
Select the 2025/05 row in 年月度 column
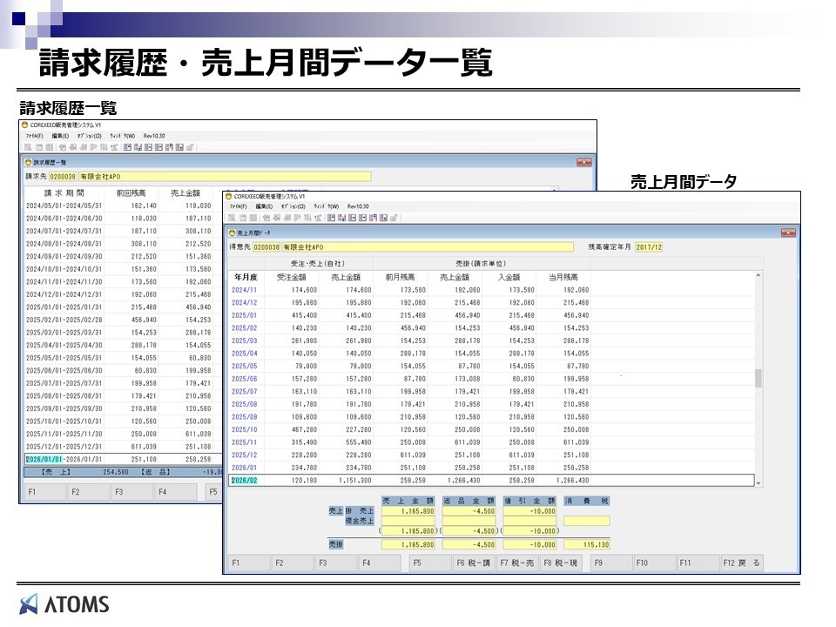[245, 367]
